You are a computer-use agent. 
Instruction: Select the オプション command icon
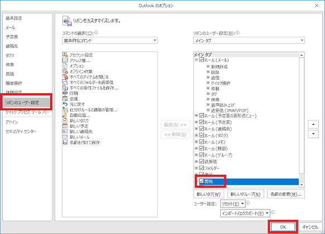(65, 66)
